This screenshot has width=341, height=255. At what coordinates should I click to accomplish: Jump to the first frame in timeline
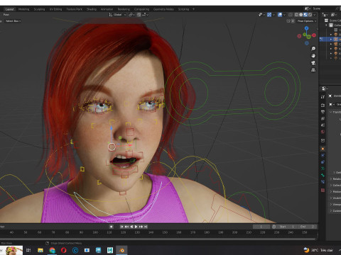[121, 227]
